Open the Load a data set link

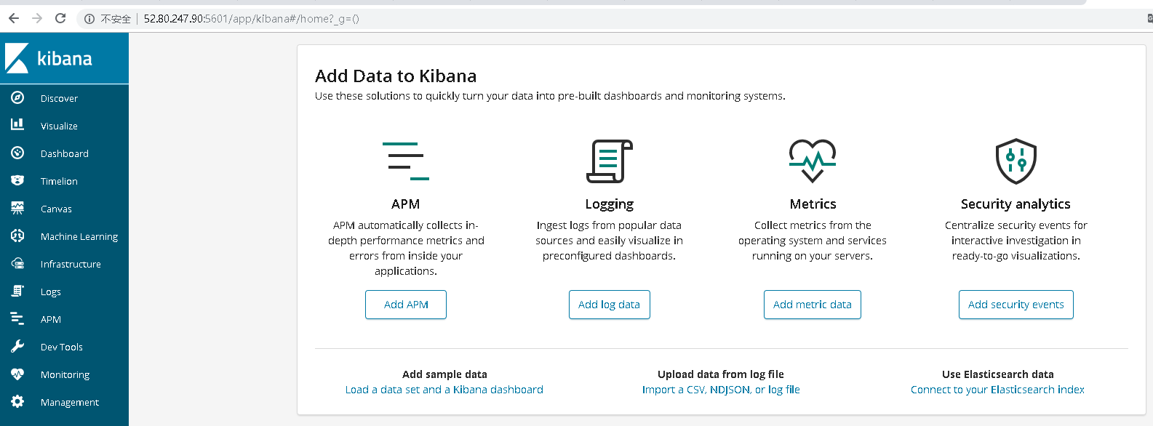click(444, 390)
